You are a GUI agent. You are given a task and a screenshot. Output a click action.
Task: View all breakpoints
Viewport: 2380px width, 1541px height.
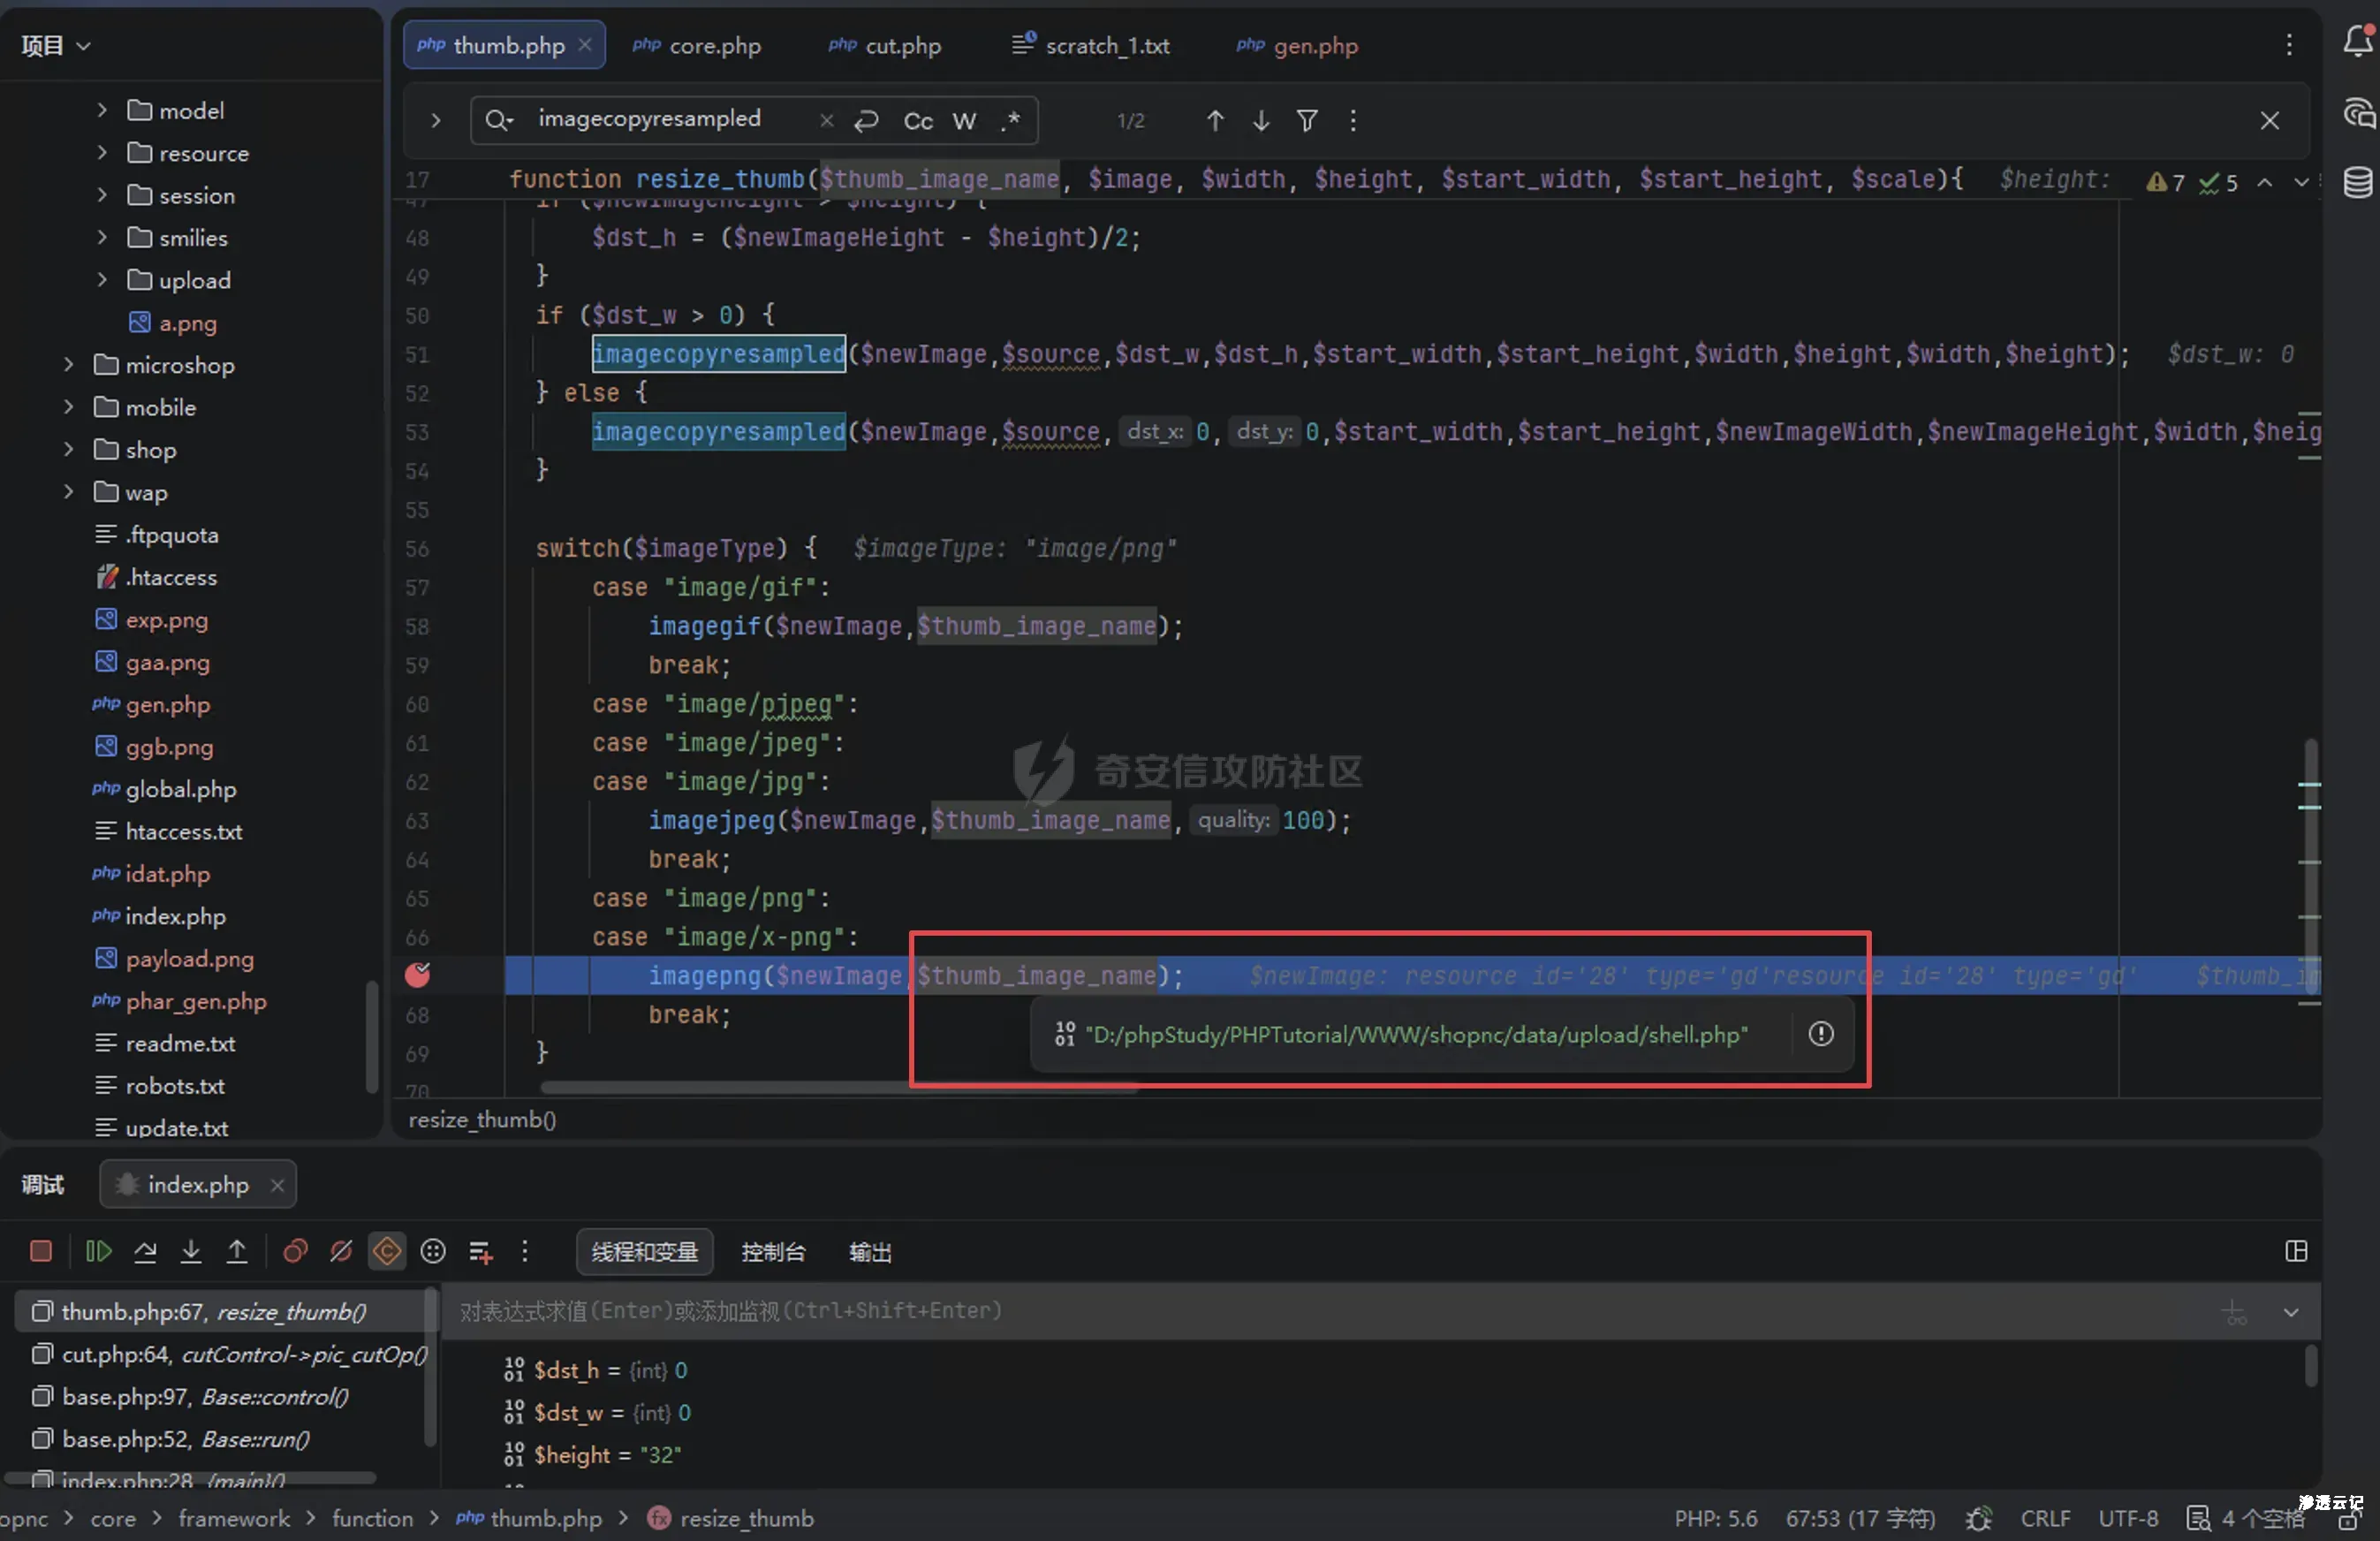tap(295, 1251)
